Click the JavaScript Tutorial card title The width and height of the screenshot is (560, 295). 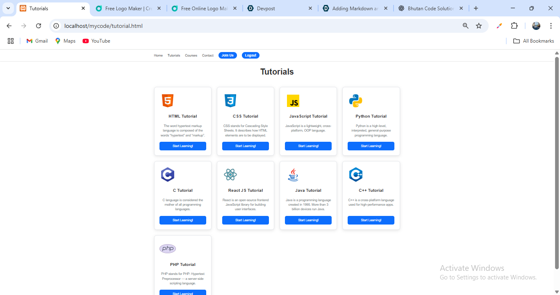coord(308,116)
